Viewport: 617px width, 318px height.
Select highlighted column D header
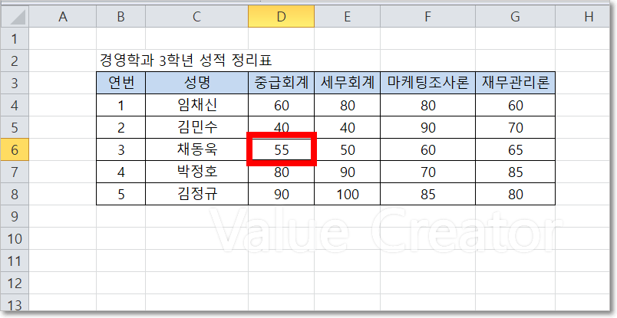282,17
